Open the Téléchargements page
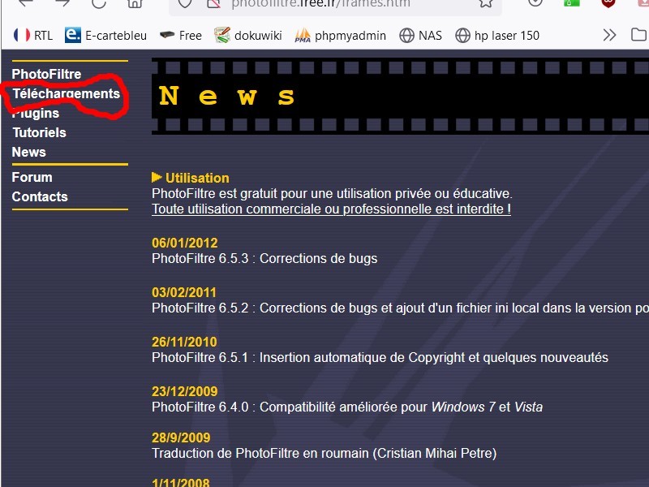Image resolution: width=649 pixels, height=487 pixels. (66, 93)
